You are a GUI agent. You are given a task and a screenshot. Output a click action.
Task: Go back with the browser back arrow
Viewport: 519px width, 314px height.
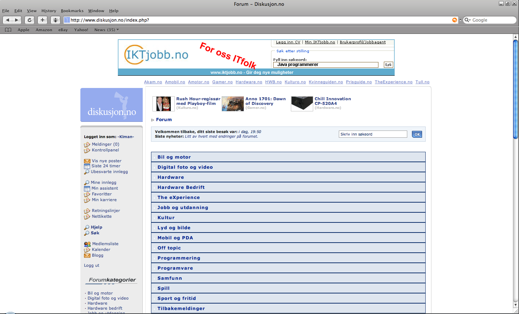[8, 20]
